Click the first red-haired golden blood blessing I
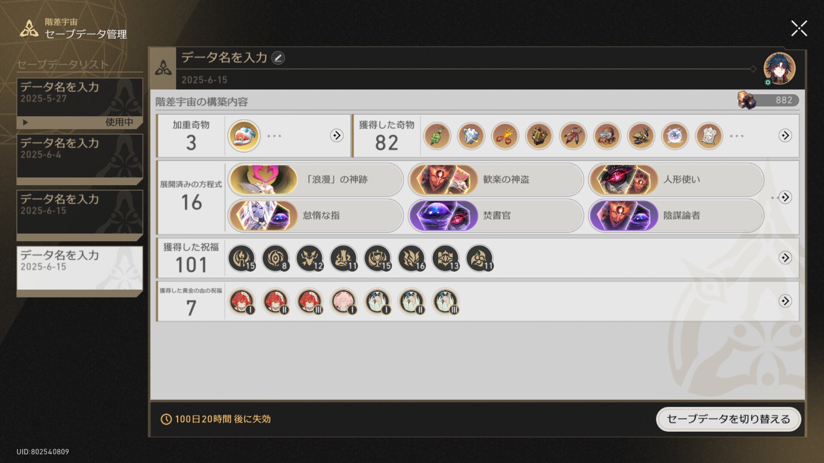Screen dimensions: 824x463 [x=242, y=301]
